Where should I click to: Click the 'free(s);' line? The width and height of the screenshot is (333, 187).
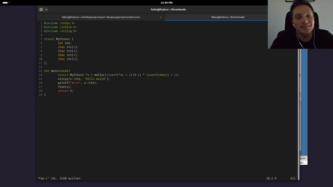click(x=65, y=87)
